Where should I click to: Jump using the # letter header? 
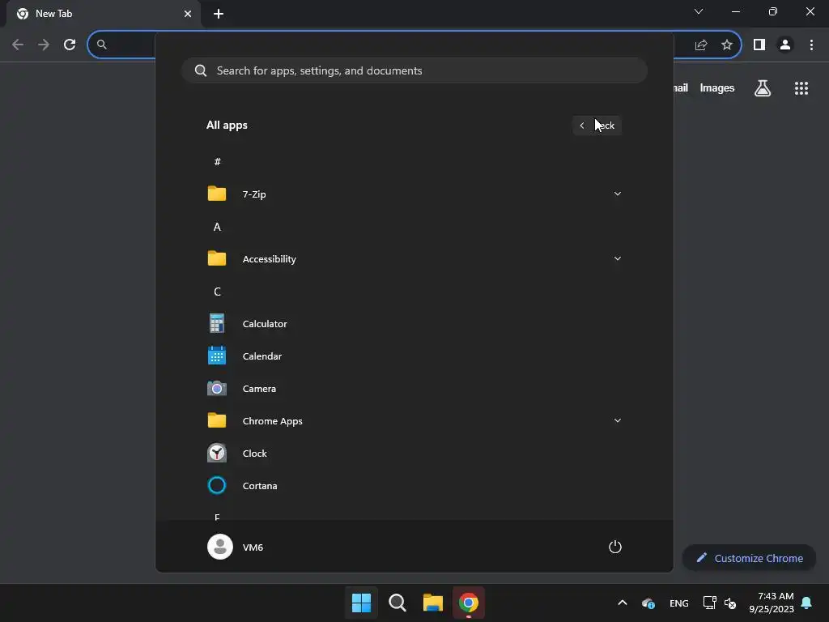coord(217,161)
